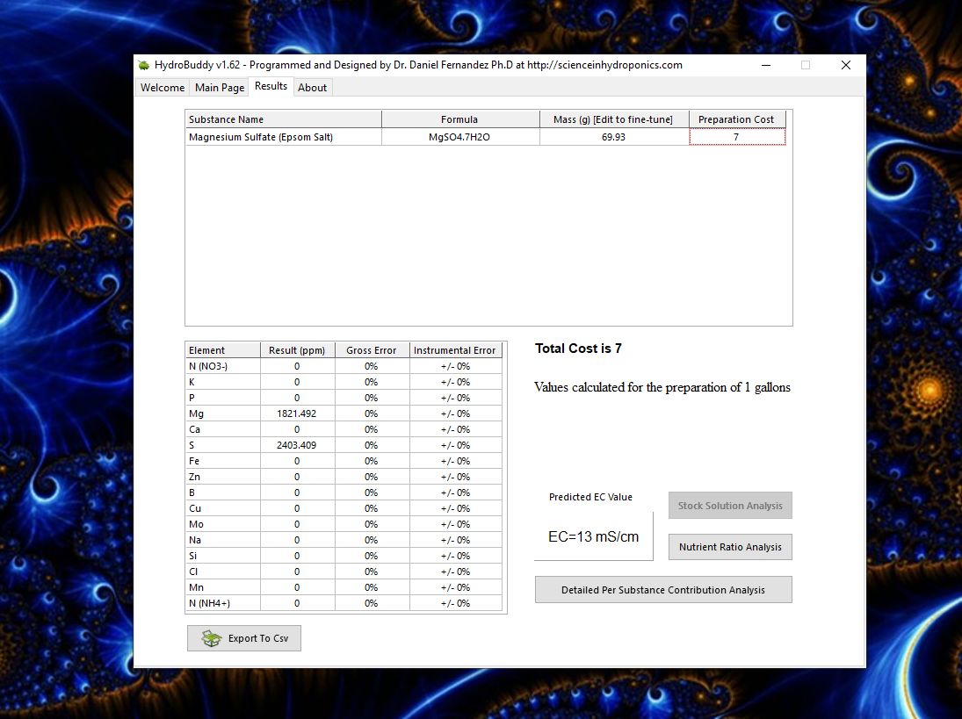Open Nutrient Ratio Analysis
Image resolution: width=962 pixels, height=719 pixels.
tap(730, 547)
